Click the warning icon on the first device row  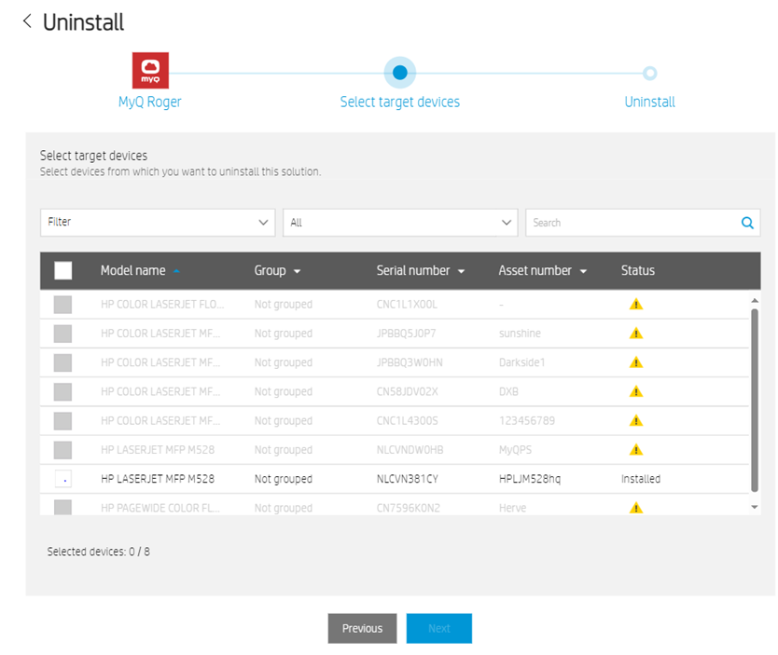point(635,303)
